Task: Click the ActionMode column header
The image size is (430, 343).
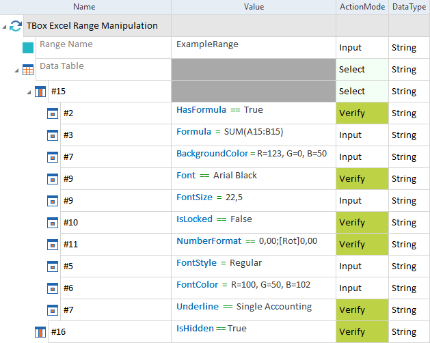Action: tap(362, 7)
